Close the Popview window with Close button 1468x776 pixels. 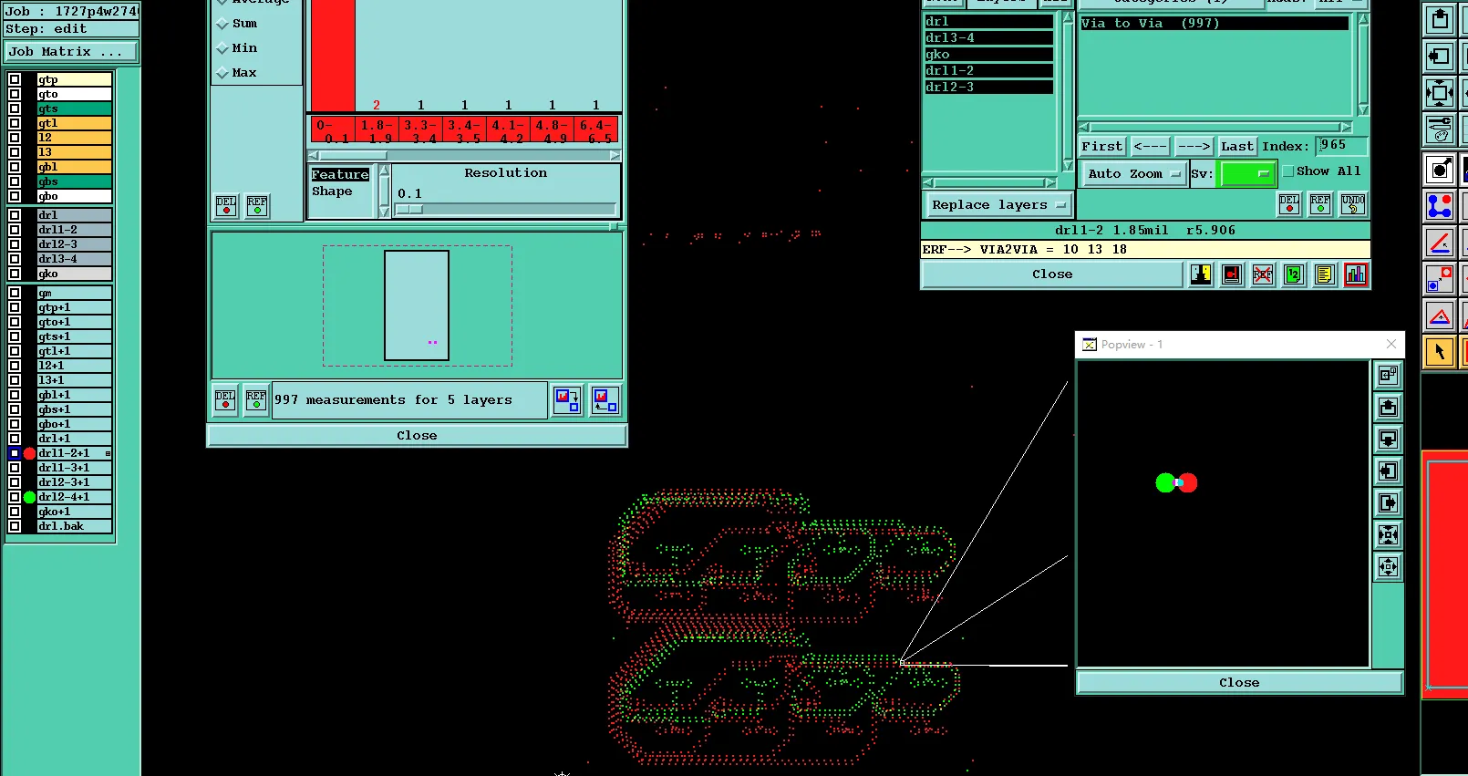tap(1239, 683)
